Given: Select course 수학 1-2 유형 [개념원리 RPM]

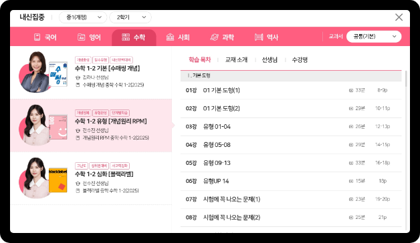Looking at the screenshot, I should 110,121.
